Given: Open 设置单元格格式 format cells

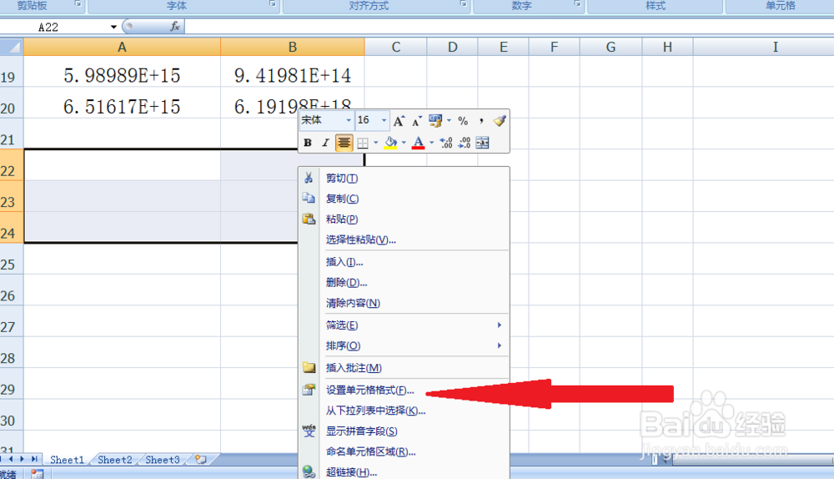Looking at the screenshot, I should click(x=404, y=390).
